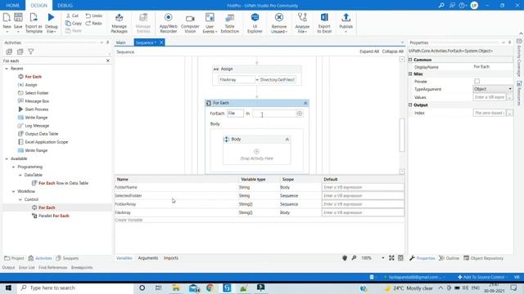Open Windows Start menu
The height and width of the screenshot is (294, 524).
click(x=8, y=288)
